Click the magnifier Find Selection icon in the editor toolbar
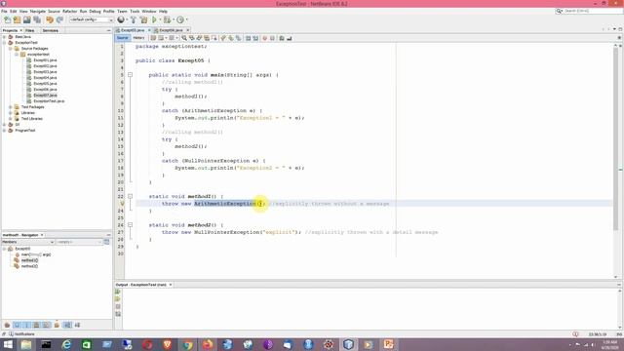Viewport: 624px width, 351px height. [x=184, y=38]
